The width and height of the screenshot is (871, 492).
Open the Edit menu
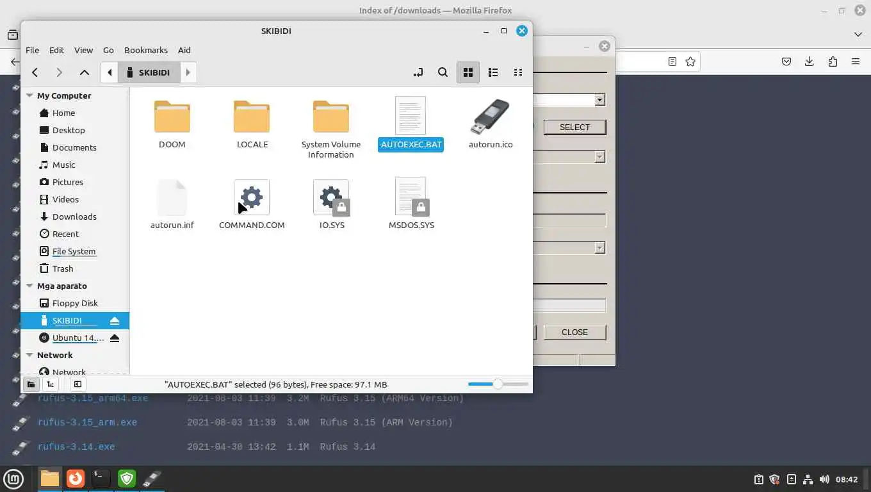56,50
